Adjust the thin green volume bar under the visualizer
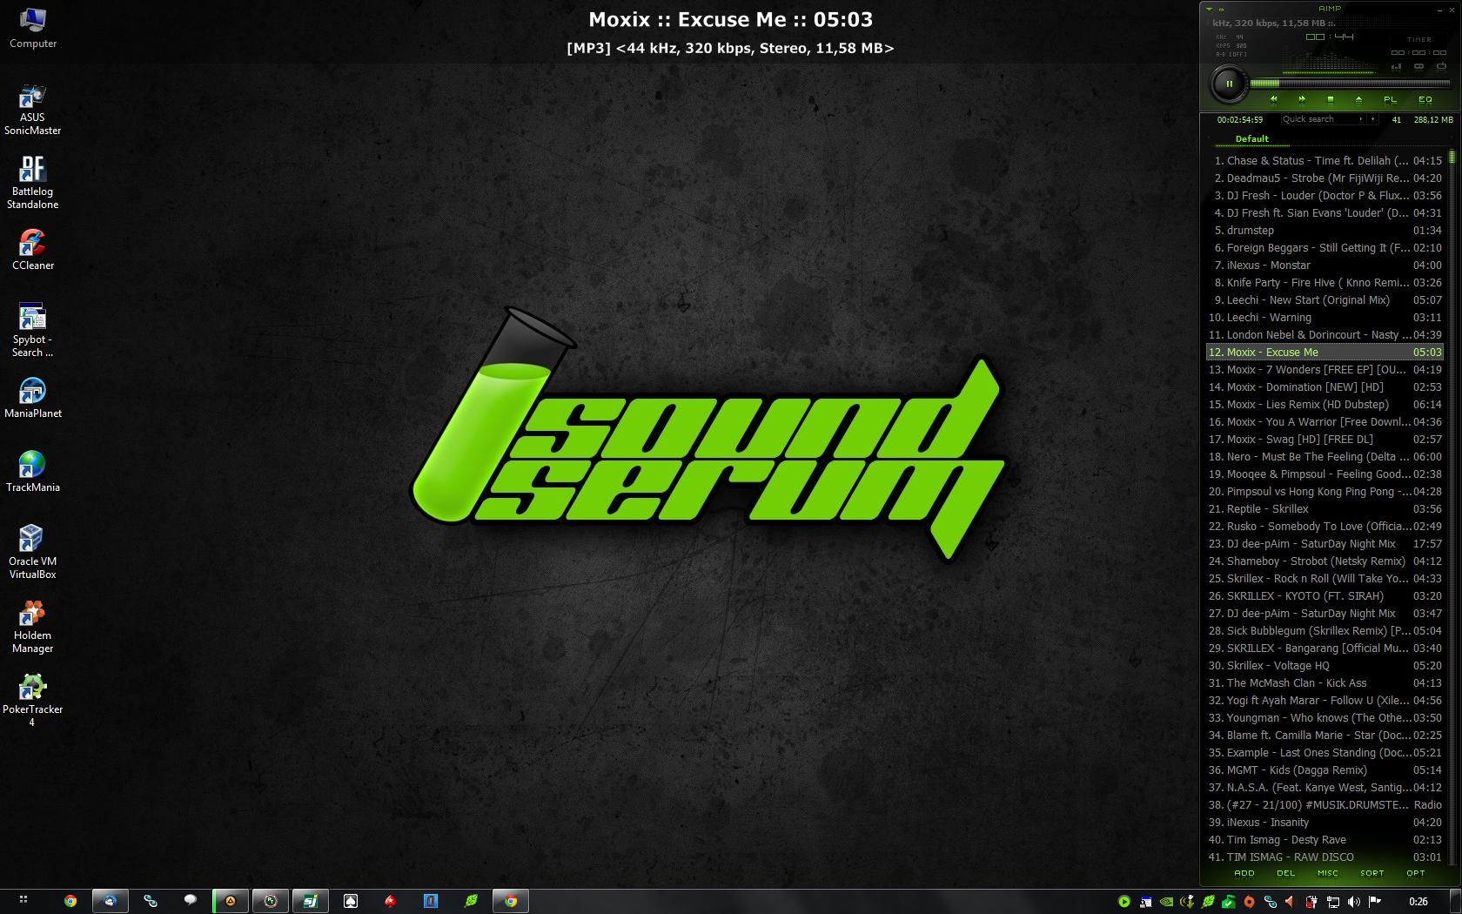 [1328, 72]
